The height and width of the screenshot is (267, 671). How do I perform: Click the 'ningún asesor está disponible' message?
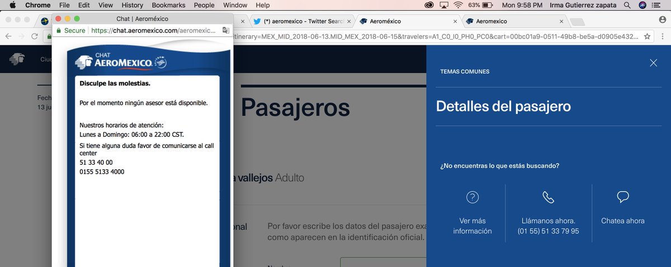click(144, 103)
